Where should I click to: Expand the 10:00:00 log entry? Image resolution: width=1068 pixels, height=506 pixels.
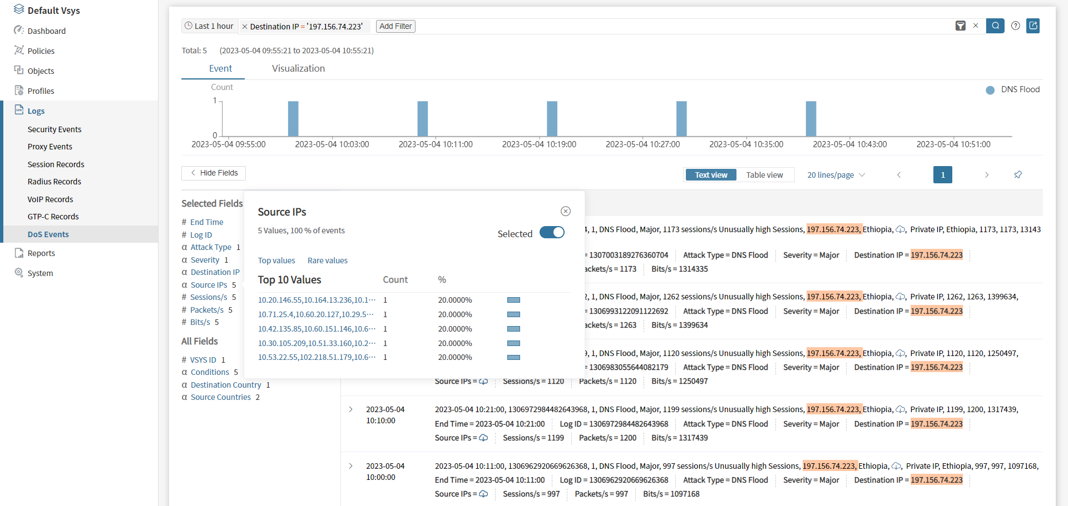[351, 466]
